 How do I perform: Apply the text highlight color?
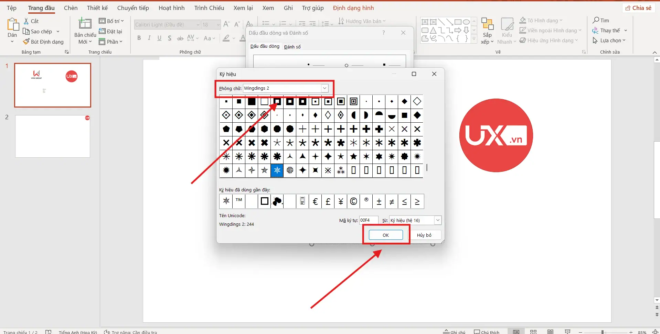tap(226, 38)
